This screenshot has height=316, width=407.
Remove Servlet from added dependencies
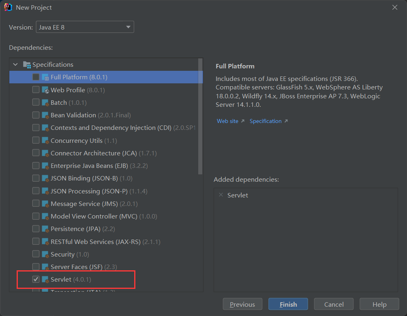tap(221, 195)
